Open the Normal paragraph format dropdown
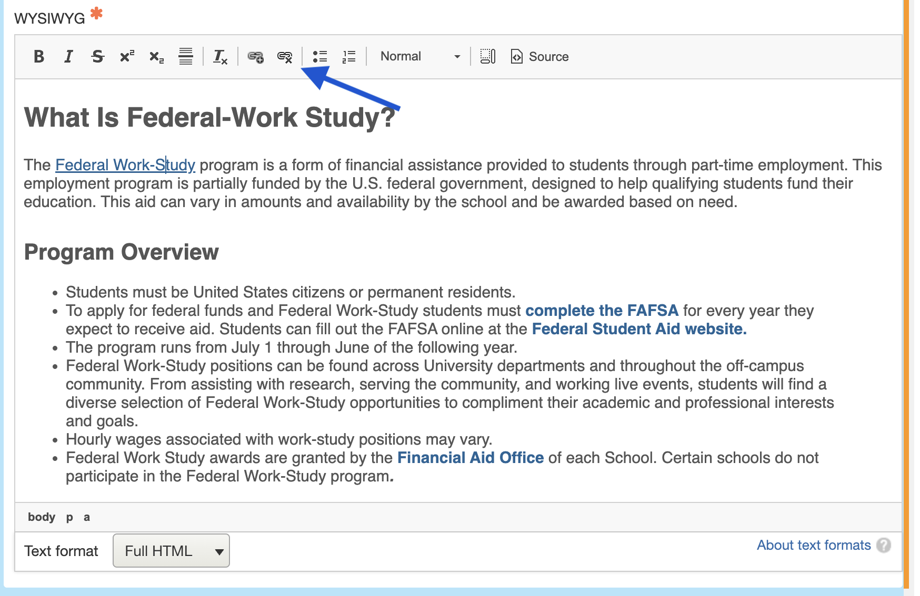920x596 pixels. coord(419,56)
